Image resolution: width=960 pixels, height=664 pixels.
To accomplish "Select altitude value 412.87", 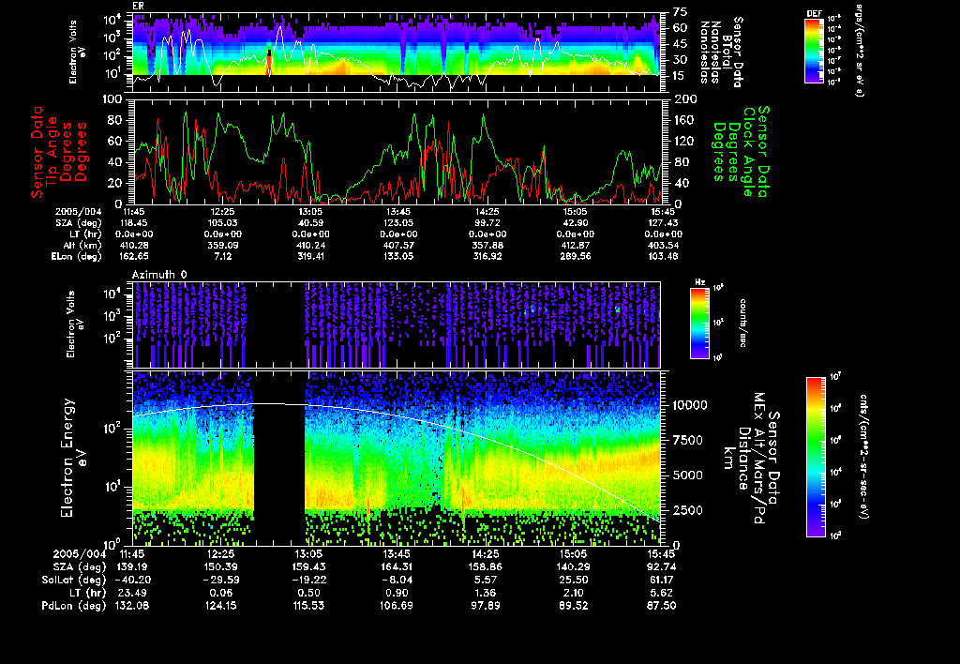I will 576,246.
